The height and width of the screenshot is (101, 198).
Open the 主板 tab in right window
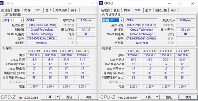coord(117,10)
